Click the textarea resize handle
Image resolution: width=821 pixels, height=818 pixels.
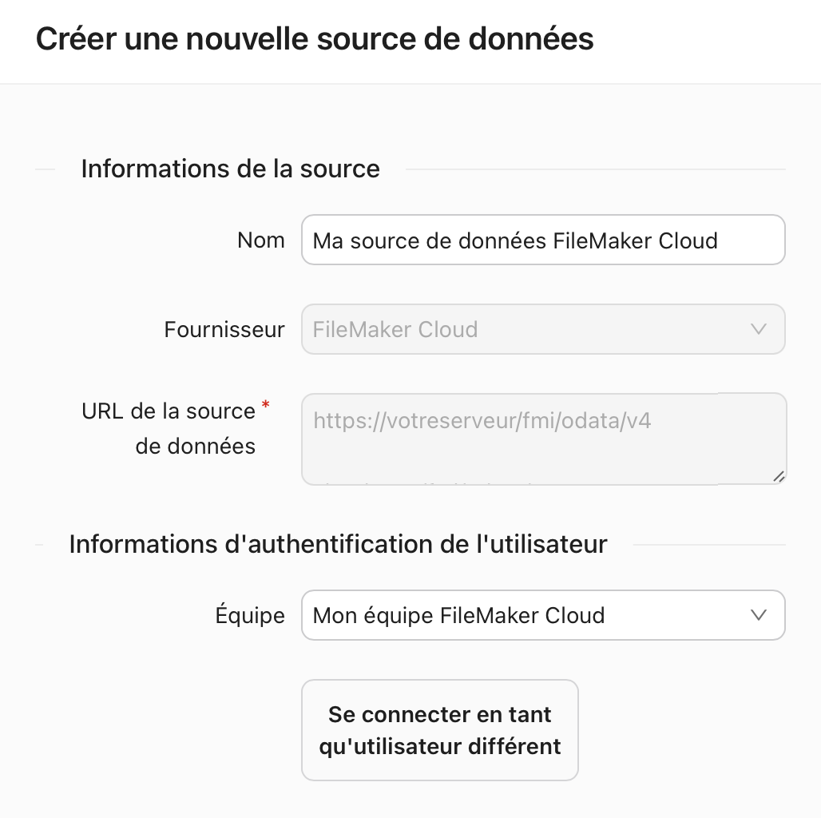779,477
